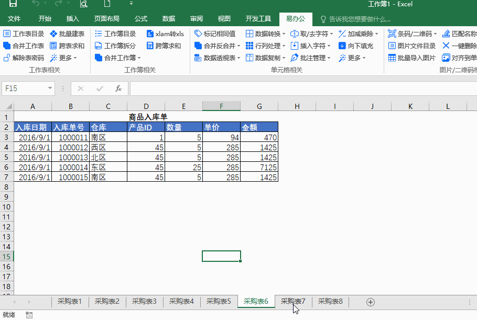Select row 8 header
Image resolution: width=477 pixels, height=320 pixels.
pyautogui.click(x=6, y=187)
